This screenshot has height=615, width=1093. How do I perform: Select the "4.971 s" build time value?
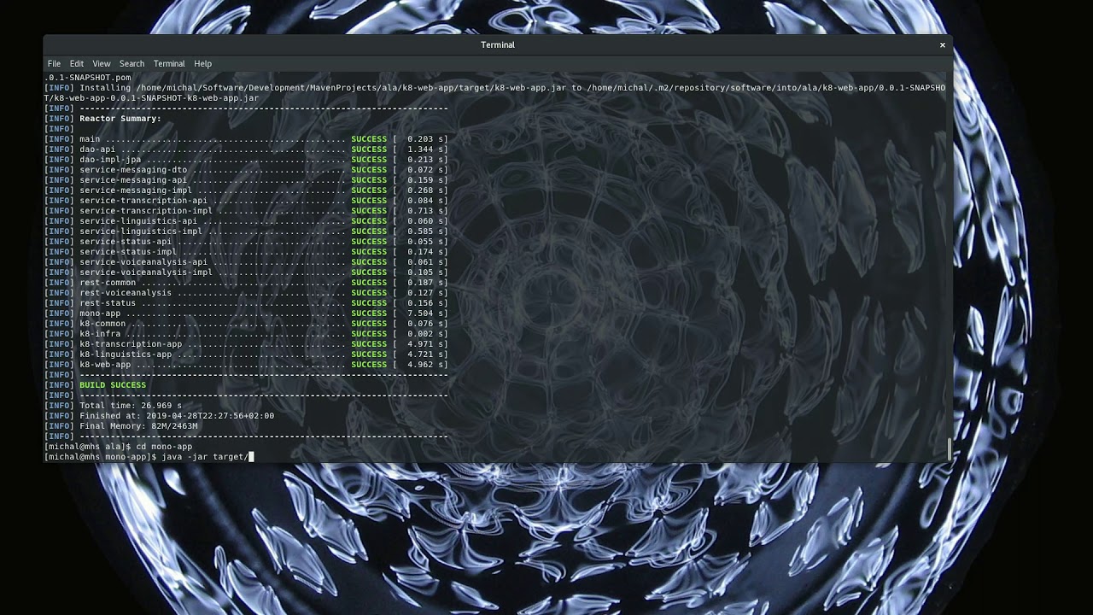(425, 344)
